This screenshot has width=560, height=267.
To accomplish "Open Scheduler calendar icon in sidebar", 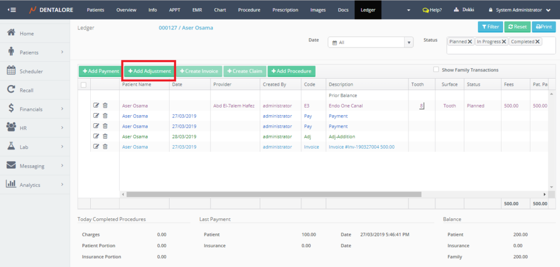I will pos(11,71).
